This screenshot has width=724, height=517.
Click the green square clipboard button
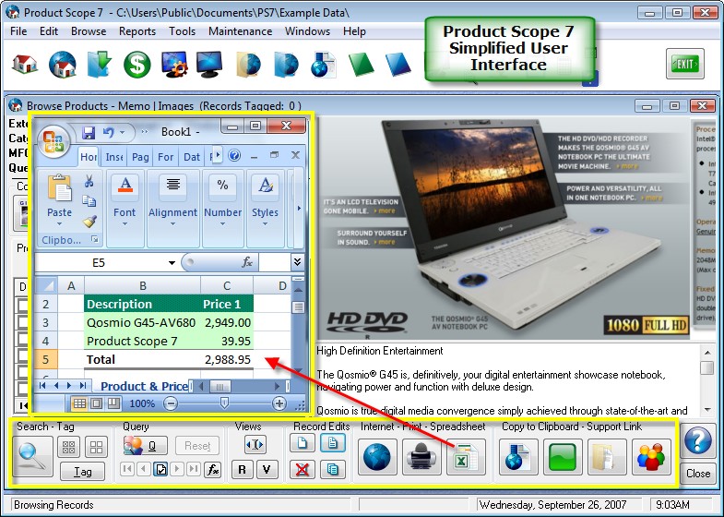(x=563, y=457)
